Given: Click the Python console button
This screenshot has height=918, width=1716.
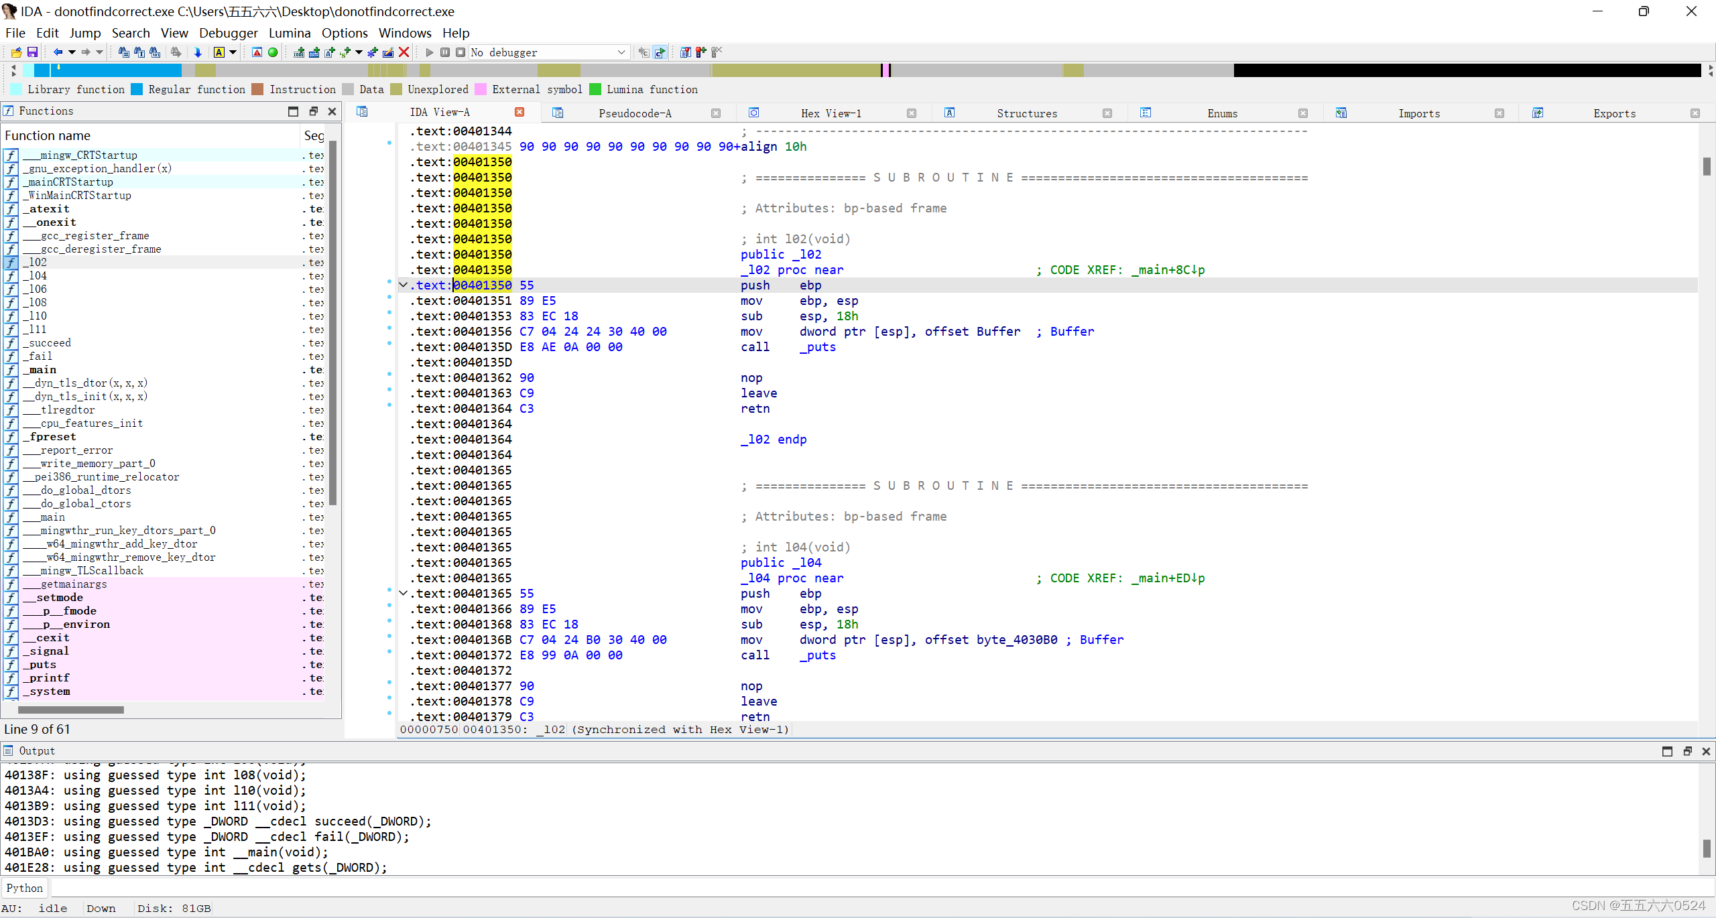Looking at the screenshot, I should tap(24, 888).
